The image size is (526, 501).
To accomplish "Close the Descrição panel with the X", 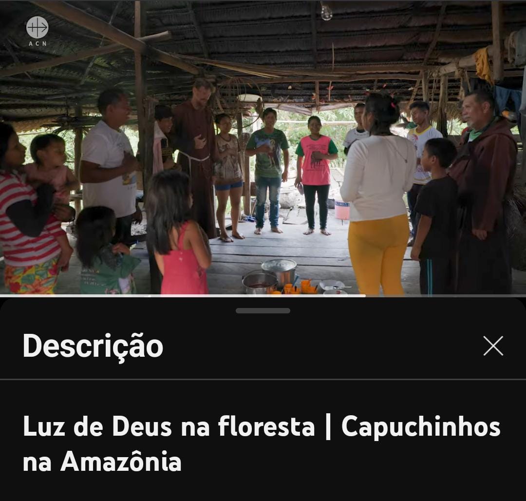I will 493,346.
